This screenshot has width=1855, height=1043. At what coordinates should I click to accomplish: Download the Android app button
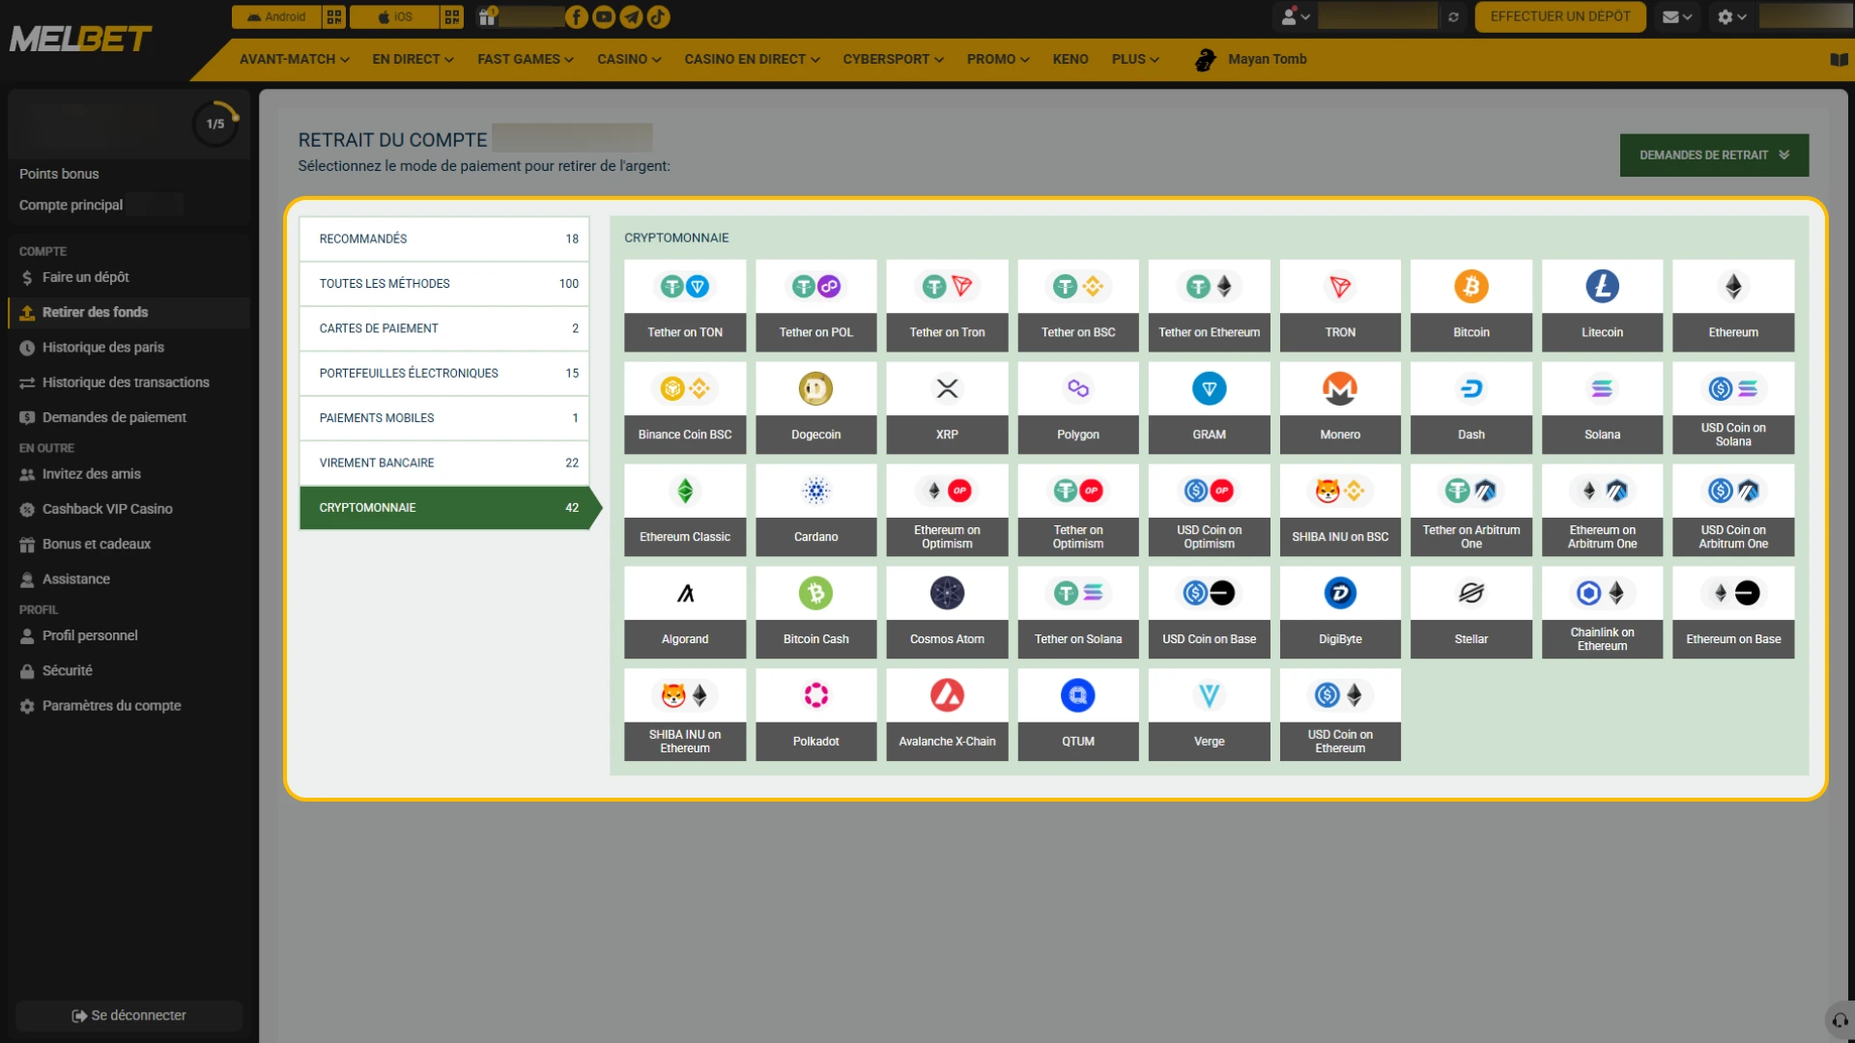tap(276, 16)
